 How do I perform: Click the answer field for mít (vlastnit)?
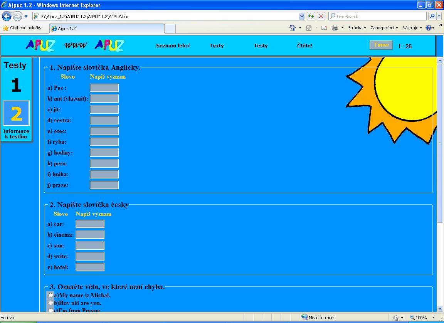(x=104, y=99)
